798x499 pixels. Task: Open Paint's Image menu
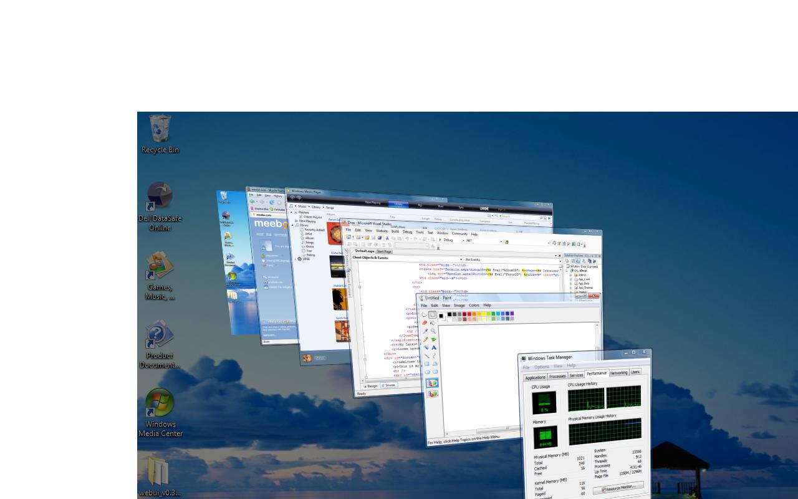(459, 305)
